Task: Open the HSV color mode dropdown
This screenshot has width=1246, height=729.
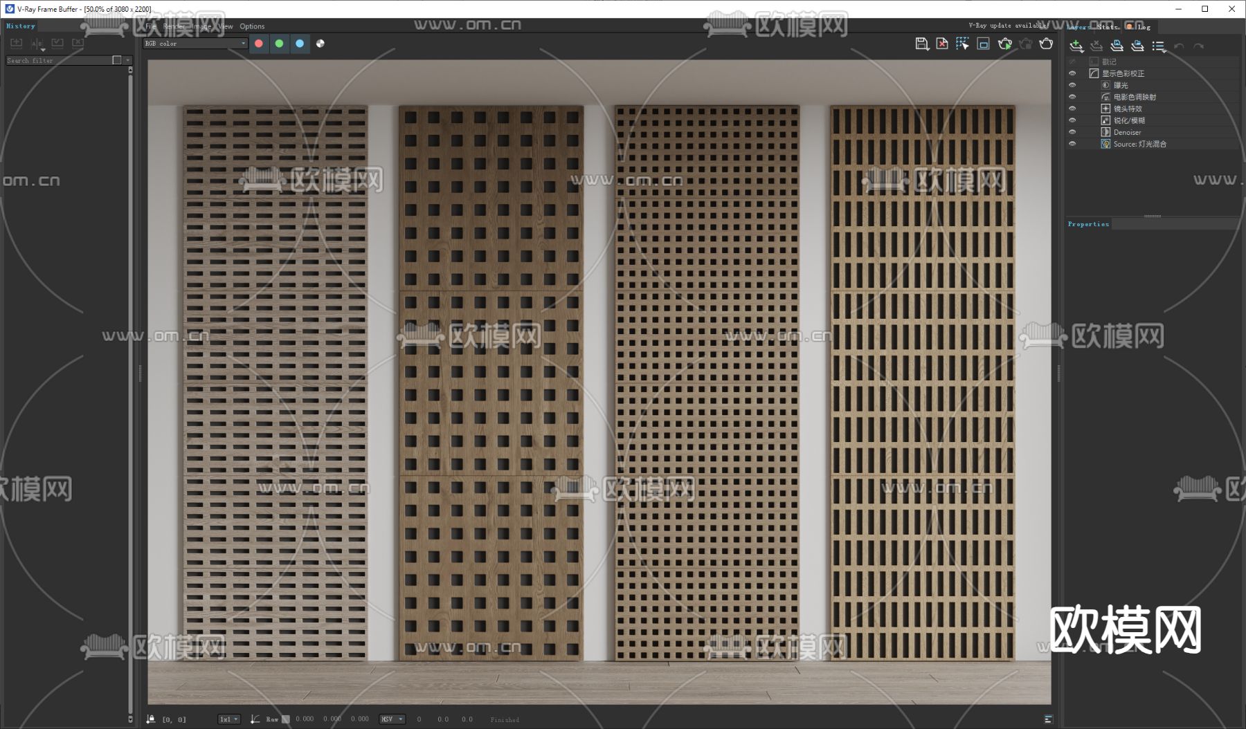Action: click(x=392, y=719)
